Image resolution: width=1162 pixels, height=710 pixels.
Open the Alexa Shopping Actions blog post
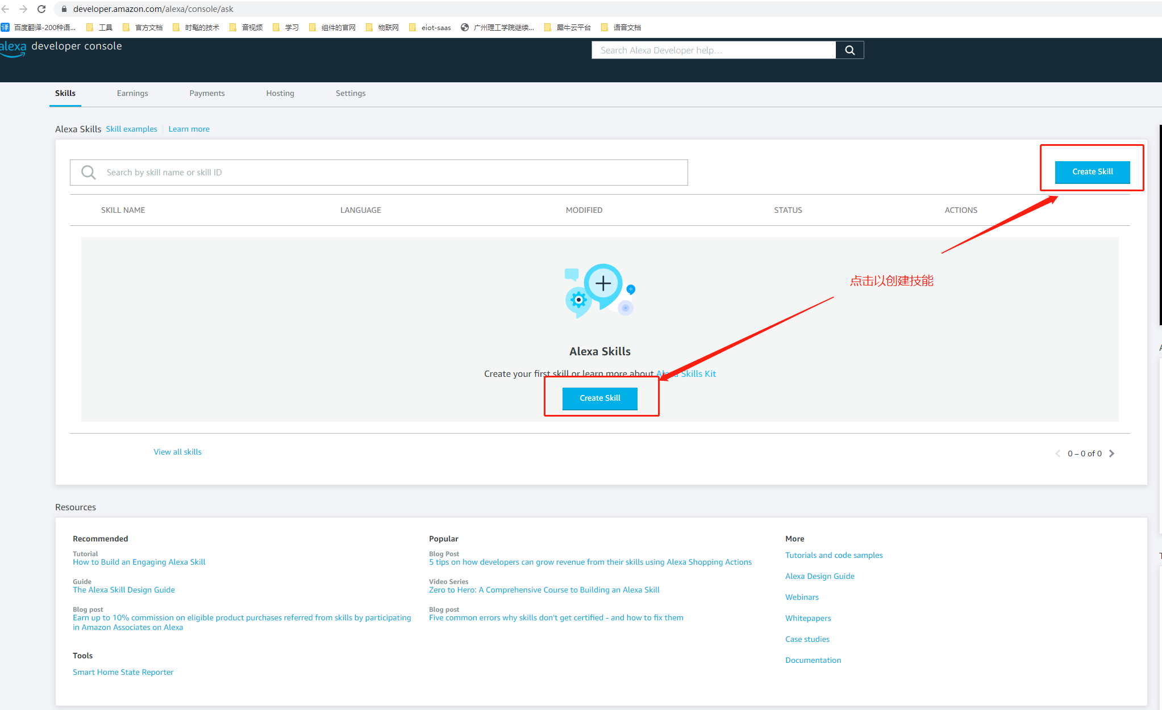(590, 562)
